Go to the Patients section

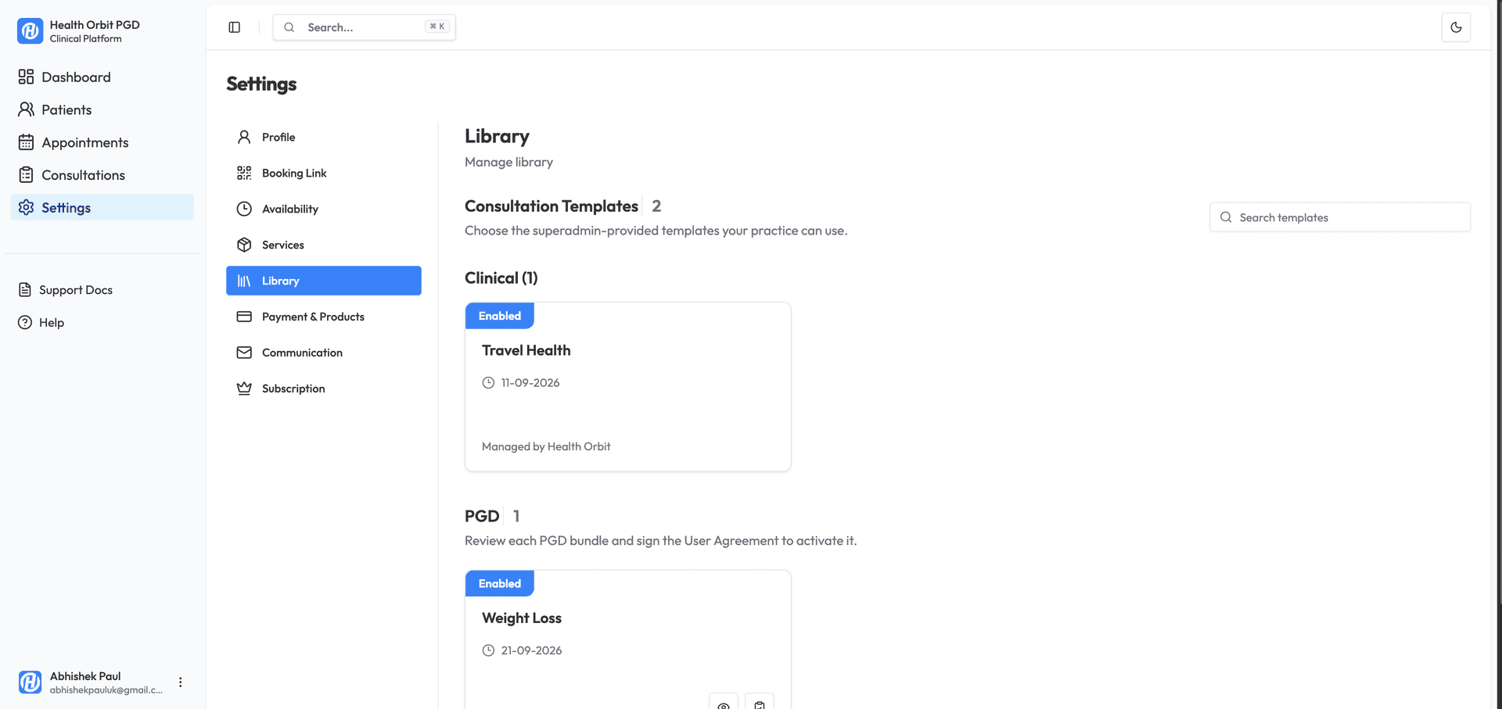tap(102, 109)
